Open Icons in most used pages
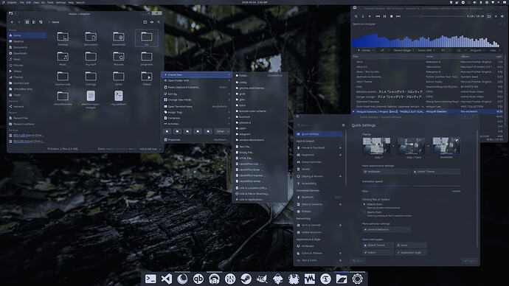This screenshot has width=509, height=286. tap(411, 245)
